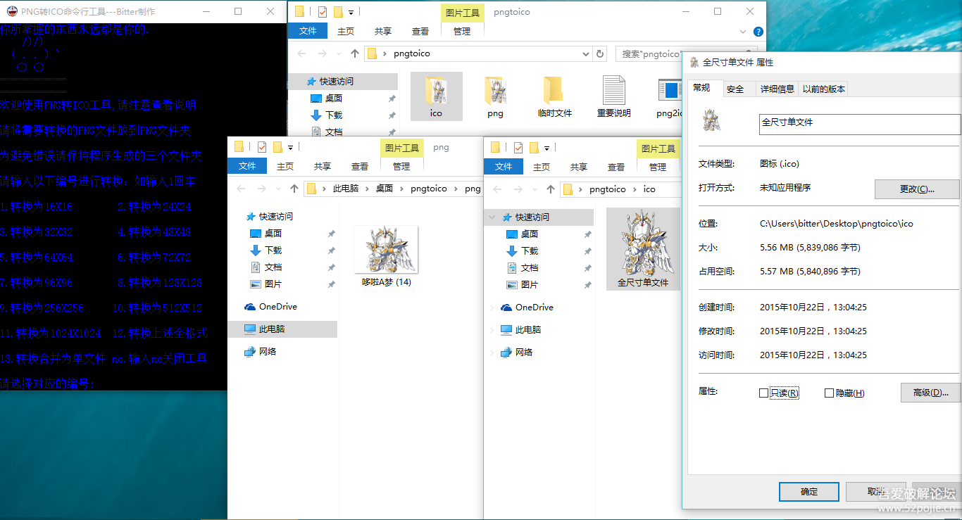
Task: Select 图片 in png window sidebar
Action: tap(266, 284)
